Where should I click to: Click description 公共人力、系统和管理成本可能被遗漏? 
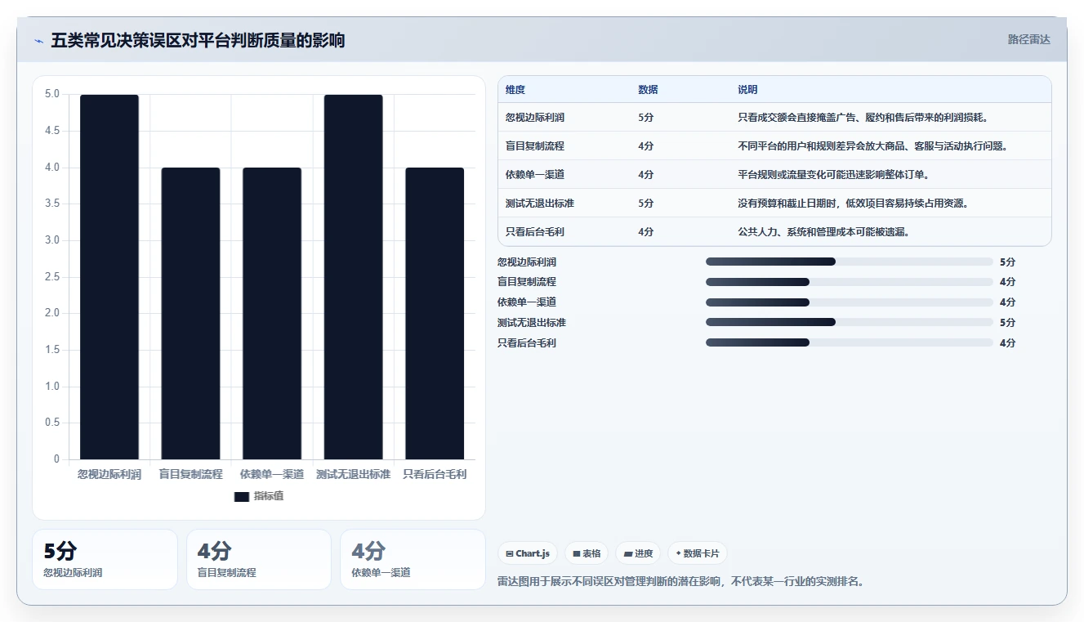pos(823,232)
